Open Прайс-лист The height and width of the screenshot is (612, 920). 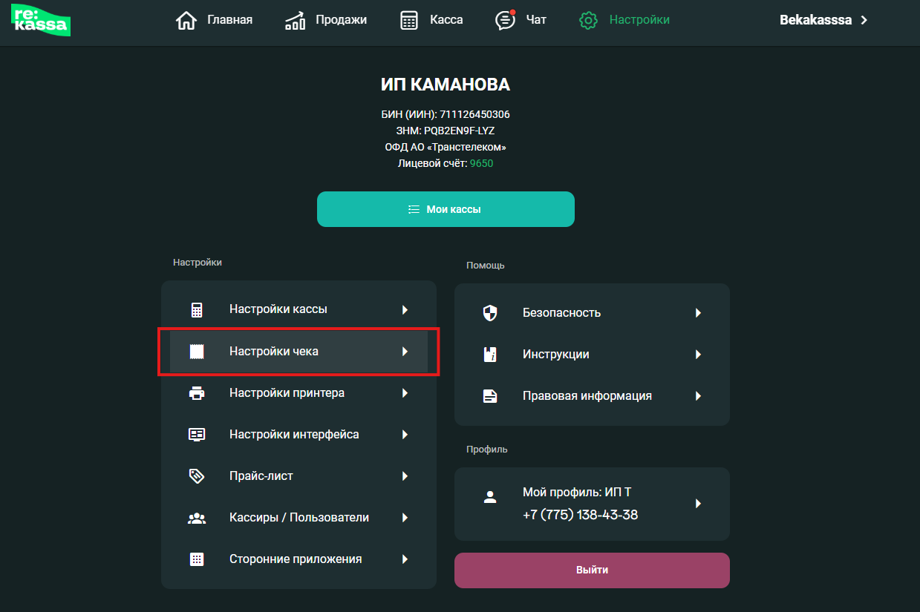coord(298,476)
